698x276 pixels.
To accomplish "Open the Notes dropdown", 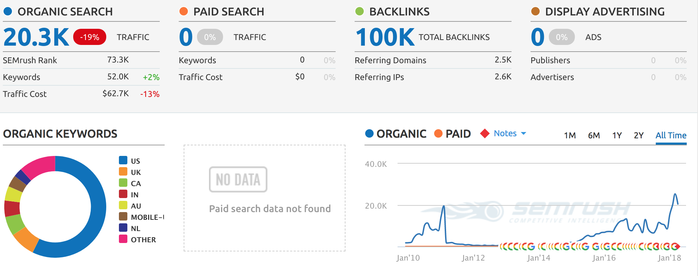I will pyautogui.click(x=510, y=133).
